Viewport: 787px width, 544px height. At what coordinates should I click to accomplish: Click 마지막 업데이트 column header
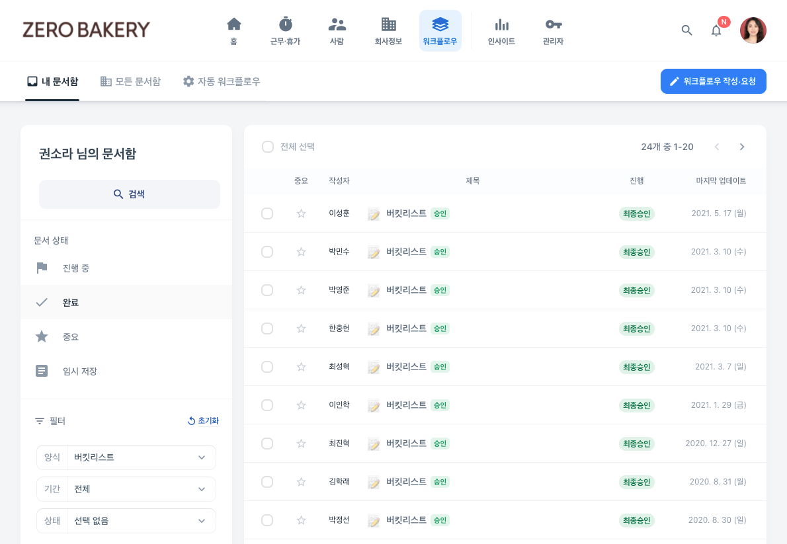point(721,180)
